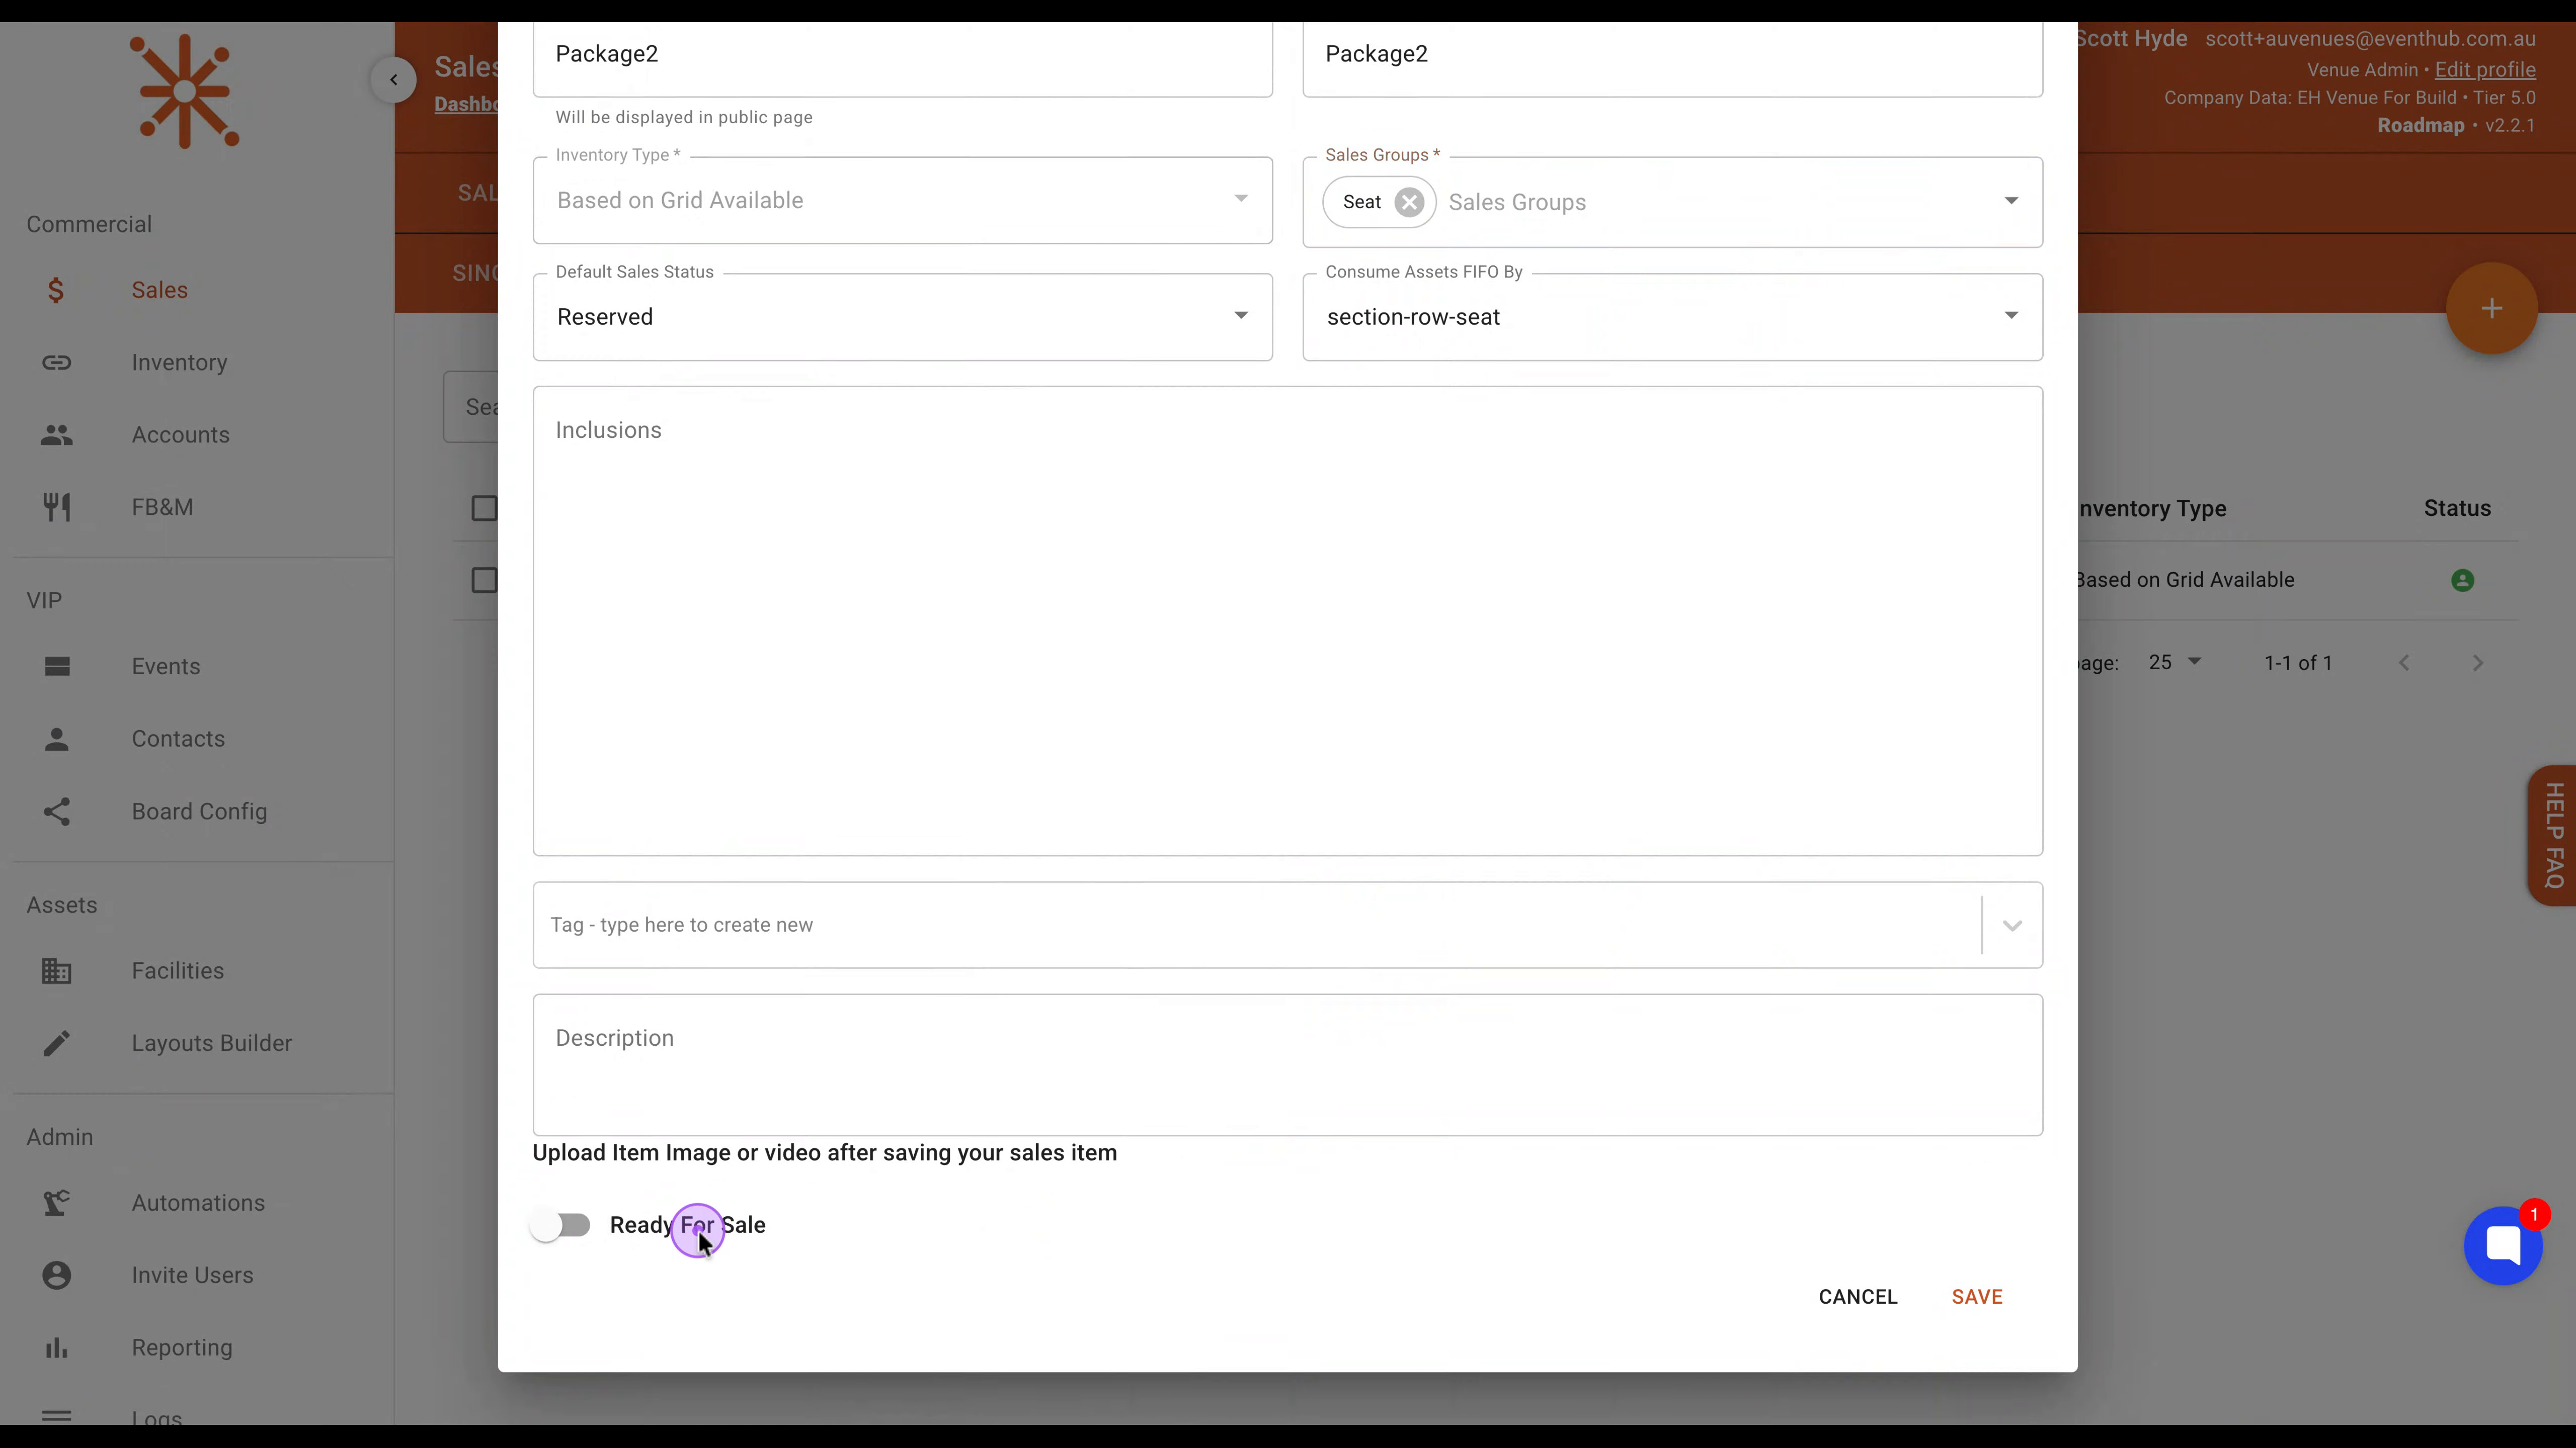Click the SAVE button
This screenshot has width=2576, height=1448.
point(1977,1297)
